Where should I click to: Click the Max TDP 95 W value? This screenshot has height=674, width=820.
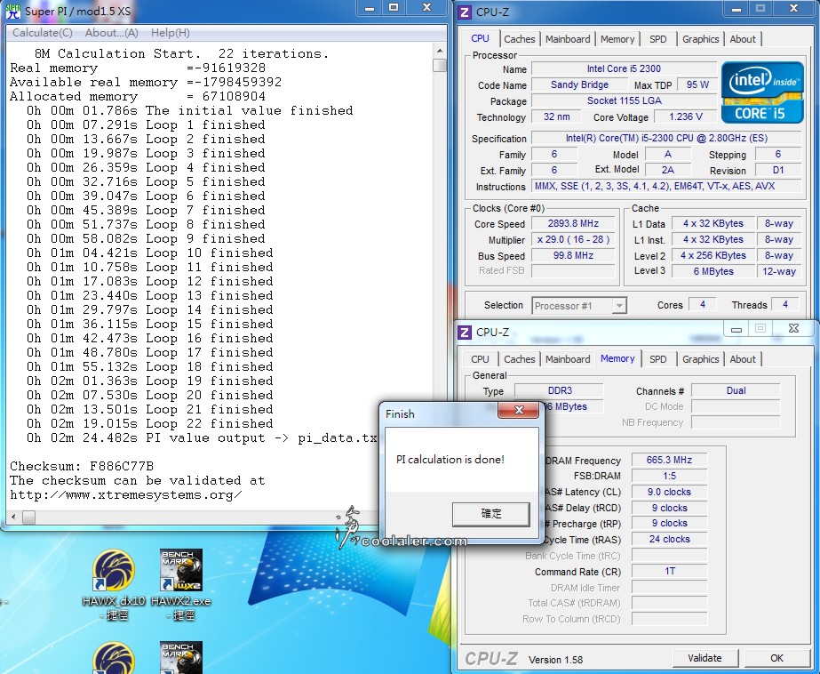[697, 84]
